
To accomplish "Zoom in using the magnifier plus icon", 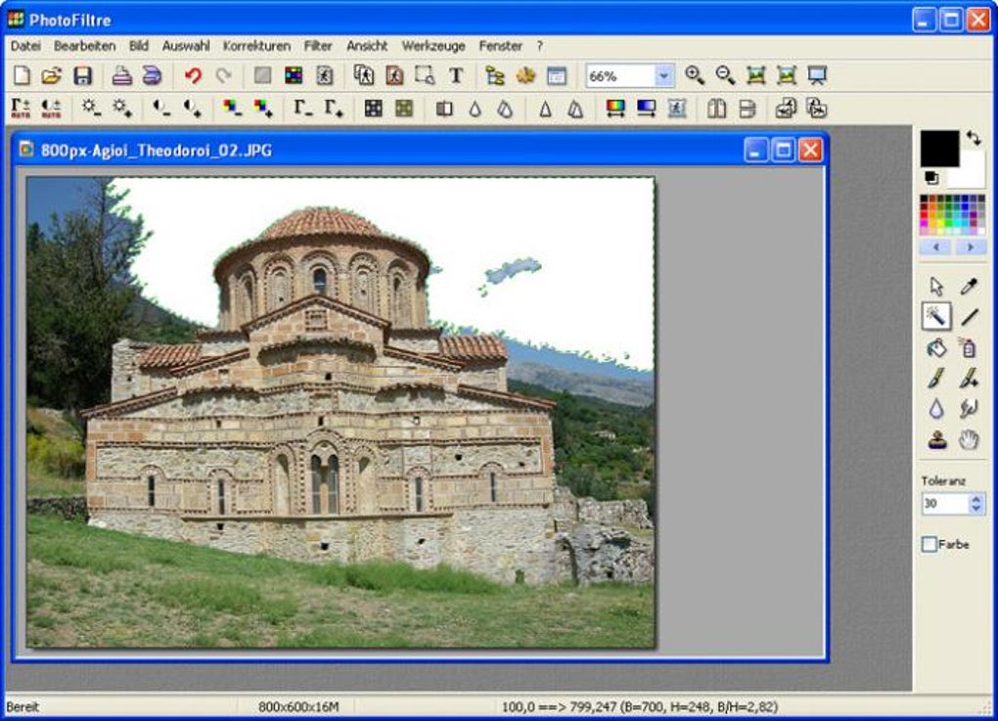I will pyautogui.click(x=695, y=75).
